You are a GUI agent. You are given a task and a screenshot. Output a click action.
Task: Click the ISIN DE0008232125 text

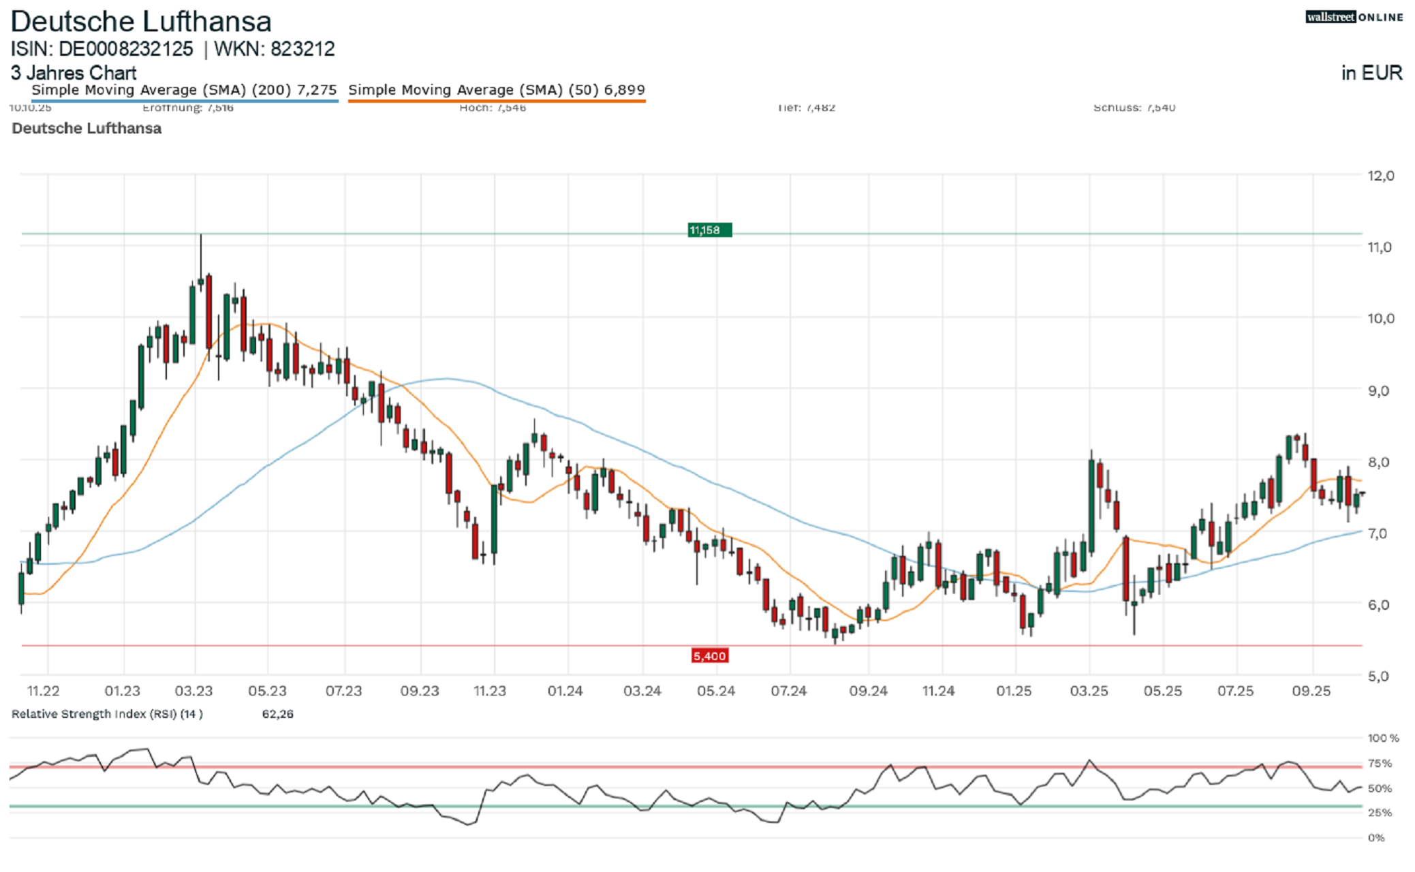point(102,49)
